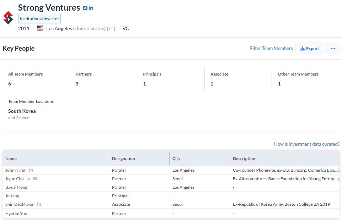
Task: Click the Strong Ventures company logo
Action: 8,18
